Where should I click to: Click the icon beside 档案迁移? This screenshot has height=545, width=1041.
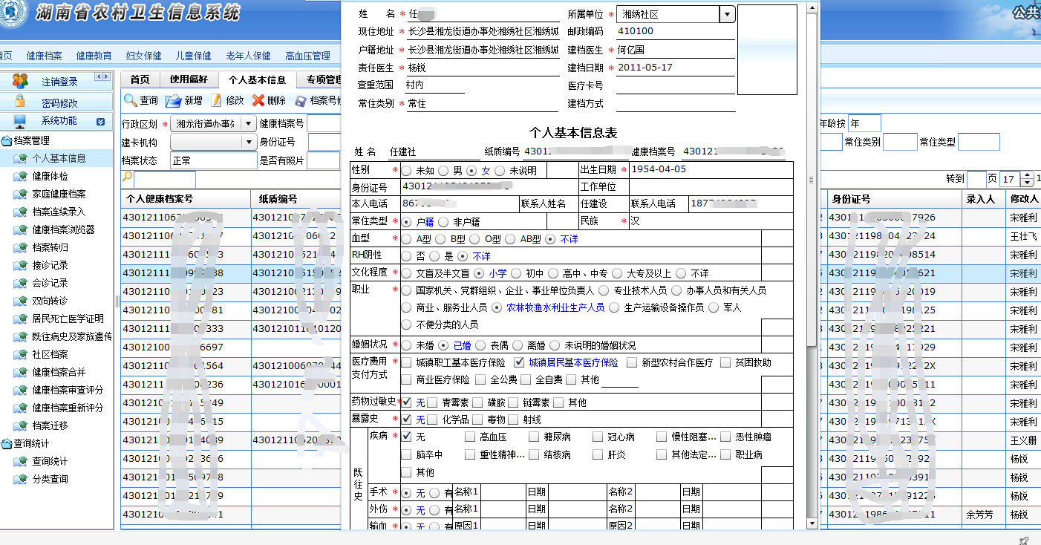(x=21, y=425)
